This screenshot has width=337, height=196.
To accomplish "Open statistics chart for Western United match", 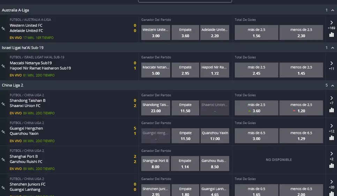I will 331,35.
